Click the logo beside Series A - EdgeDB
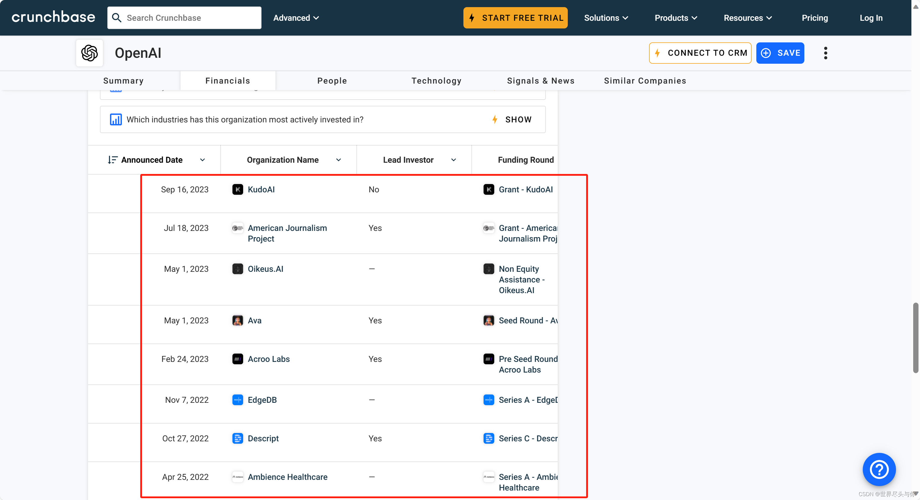 point(489,400)
